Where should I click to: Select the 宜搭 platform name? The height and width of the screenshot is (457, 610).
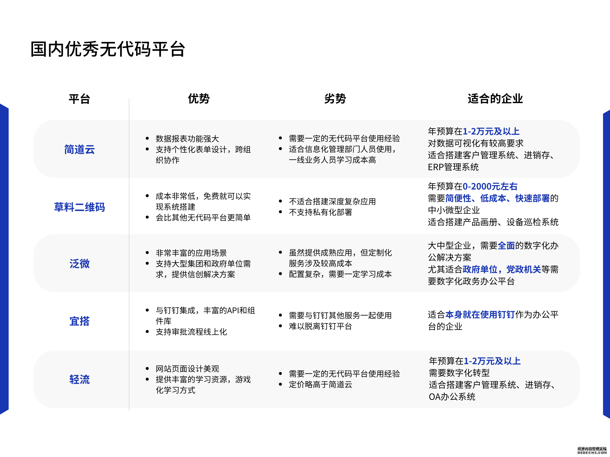click(x=79, y=321)
